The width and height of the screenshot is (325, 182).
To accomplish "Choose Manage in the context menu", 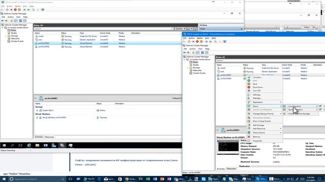I will tap(257, 98).
